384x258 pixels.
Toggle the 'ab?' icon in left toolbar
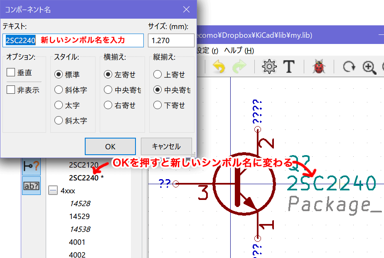[x=31, y=186]
